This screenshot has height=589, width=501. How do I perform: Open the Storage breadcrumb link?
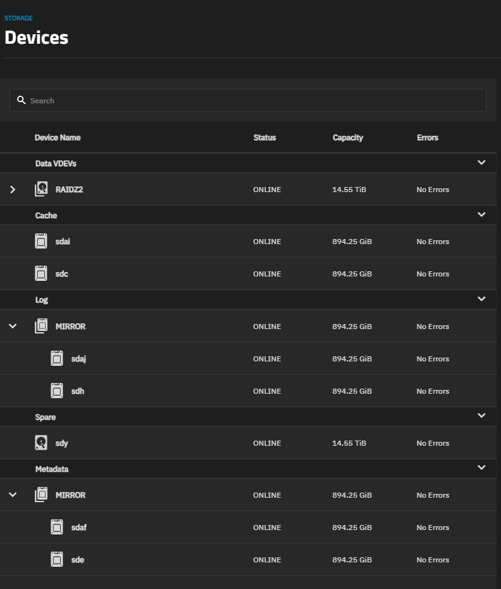pos(18,18)
